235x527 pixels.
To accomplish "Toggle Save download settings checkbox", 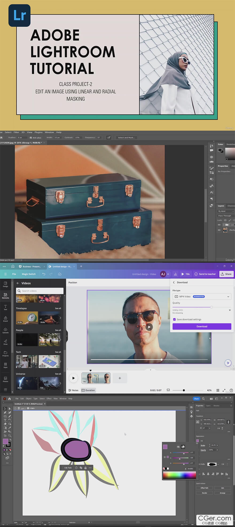I will click(174, 319).
